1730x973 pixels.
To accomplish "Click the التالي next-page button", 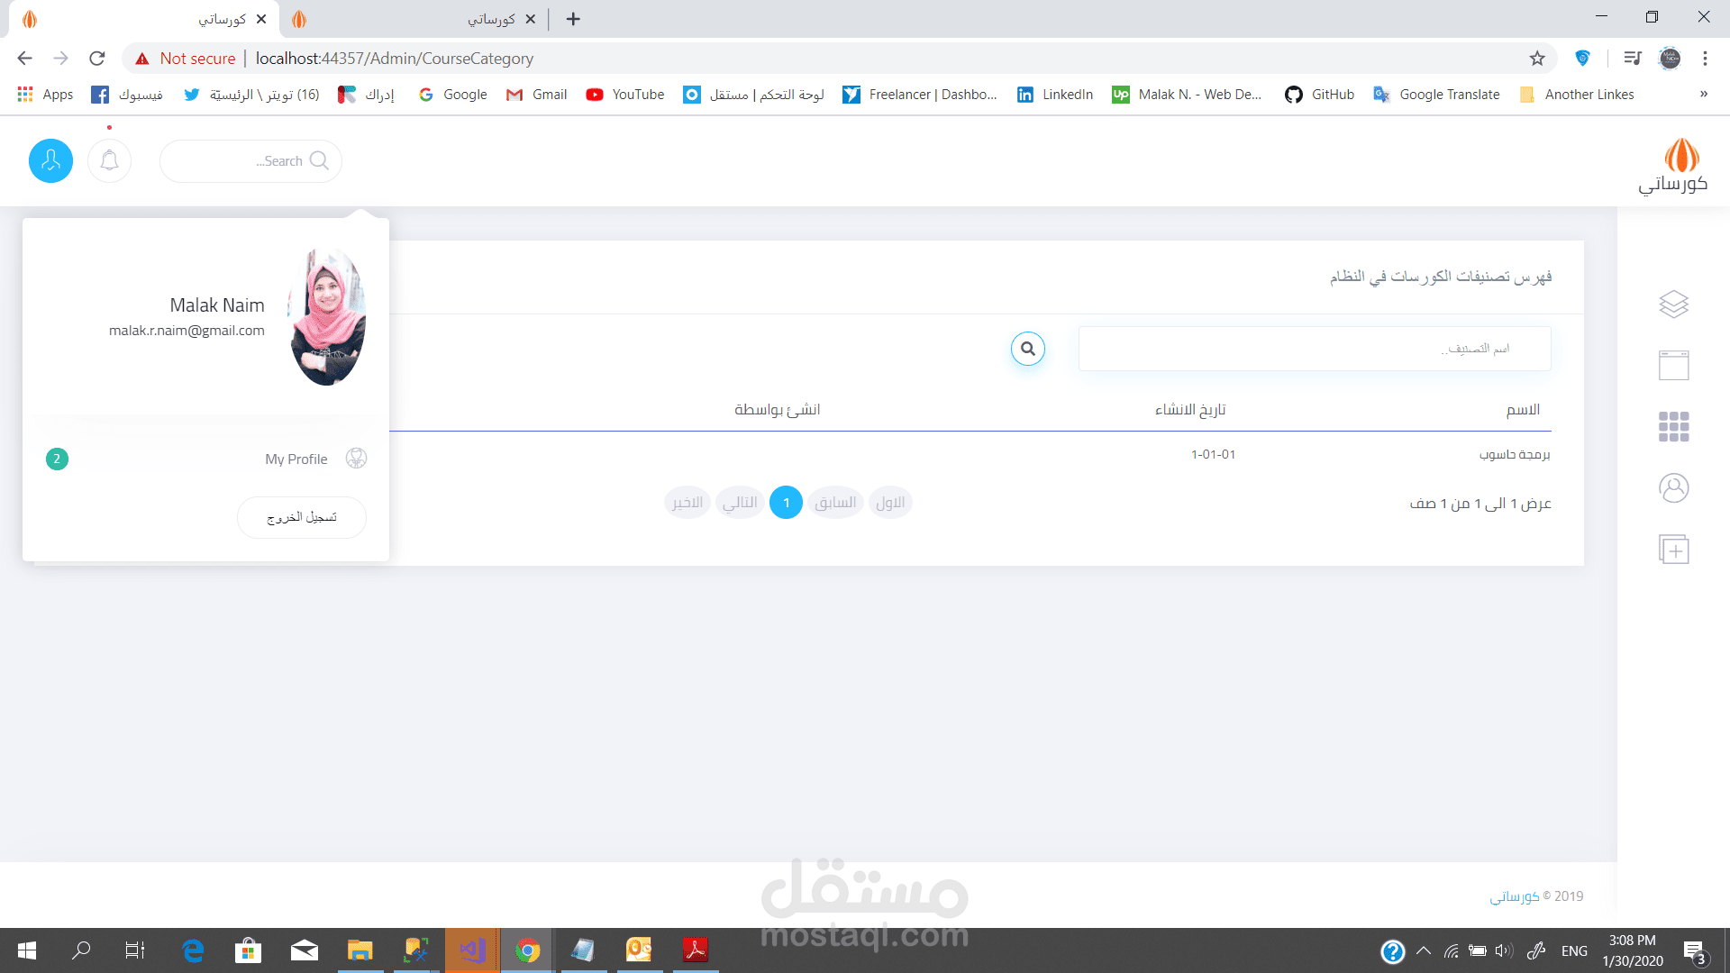I will (740, 503).
